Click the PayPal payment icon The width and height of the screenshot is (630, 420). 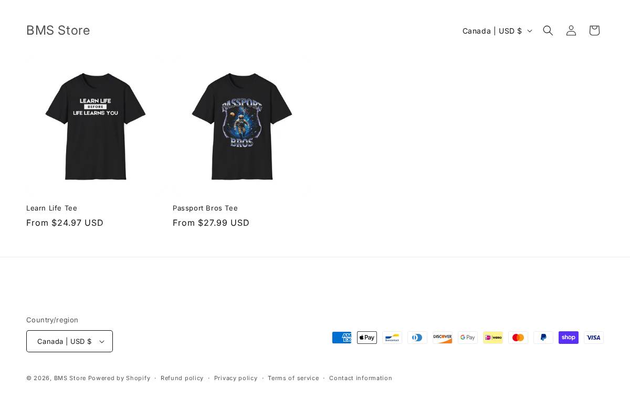pyautogui.click(x=543, y=338)
